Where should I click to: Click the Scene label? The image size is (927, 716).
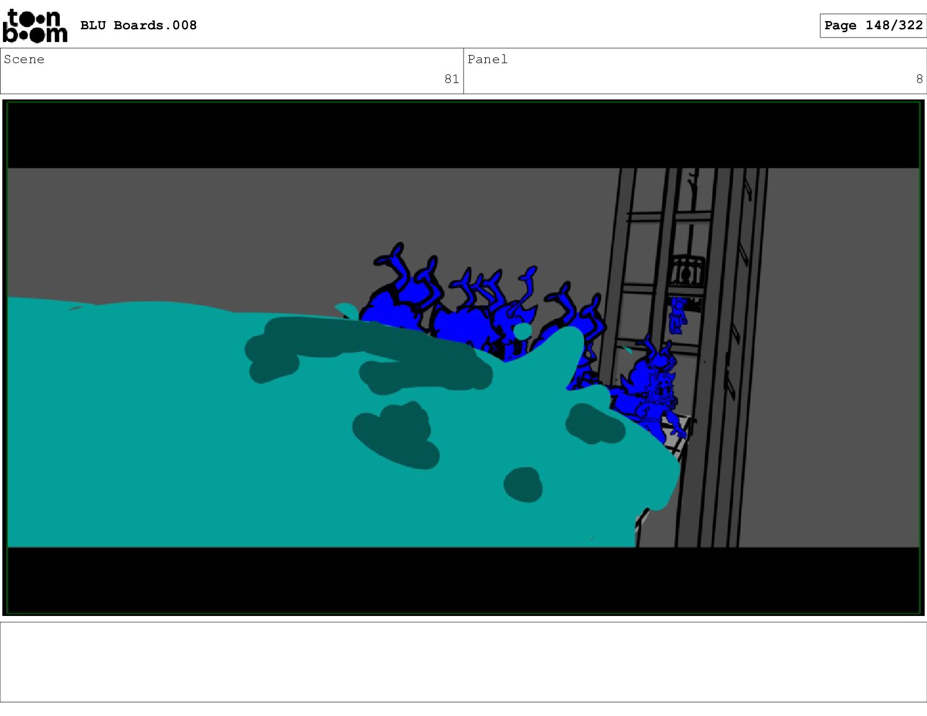pos(24,59)
